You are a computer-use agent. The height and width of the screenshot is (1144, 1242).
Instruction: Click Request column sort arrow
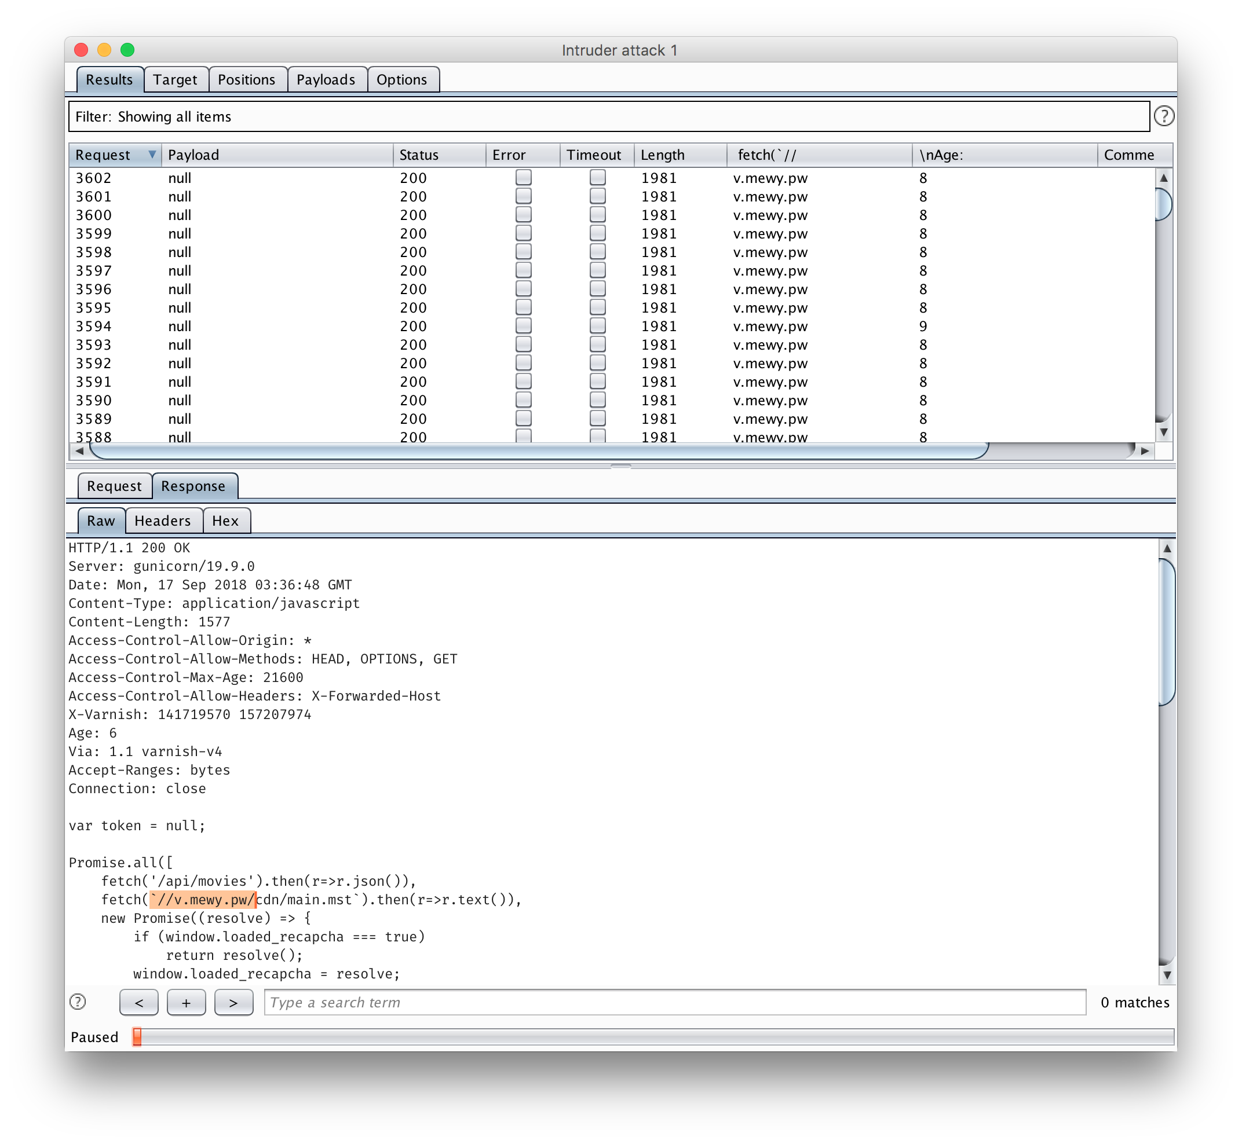[x=152, y=154]
